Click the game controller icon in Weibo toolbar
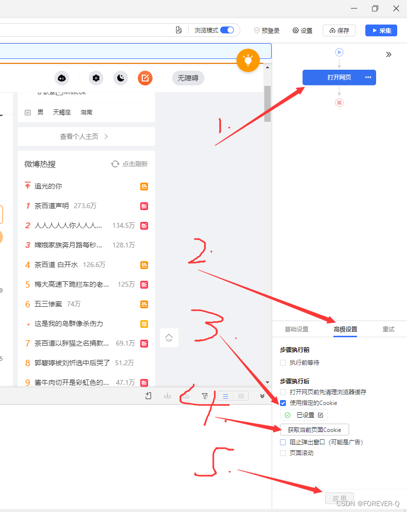Screen dimensions: 407x512 click(62, 78)
